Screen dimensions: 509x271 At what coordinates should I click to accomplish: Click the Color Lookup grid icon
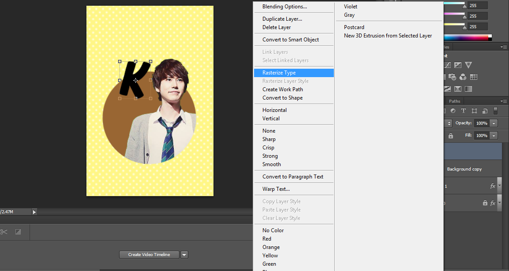[x=474, y=77]
